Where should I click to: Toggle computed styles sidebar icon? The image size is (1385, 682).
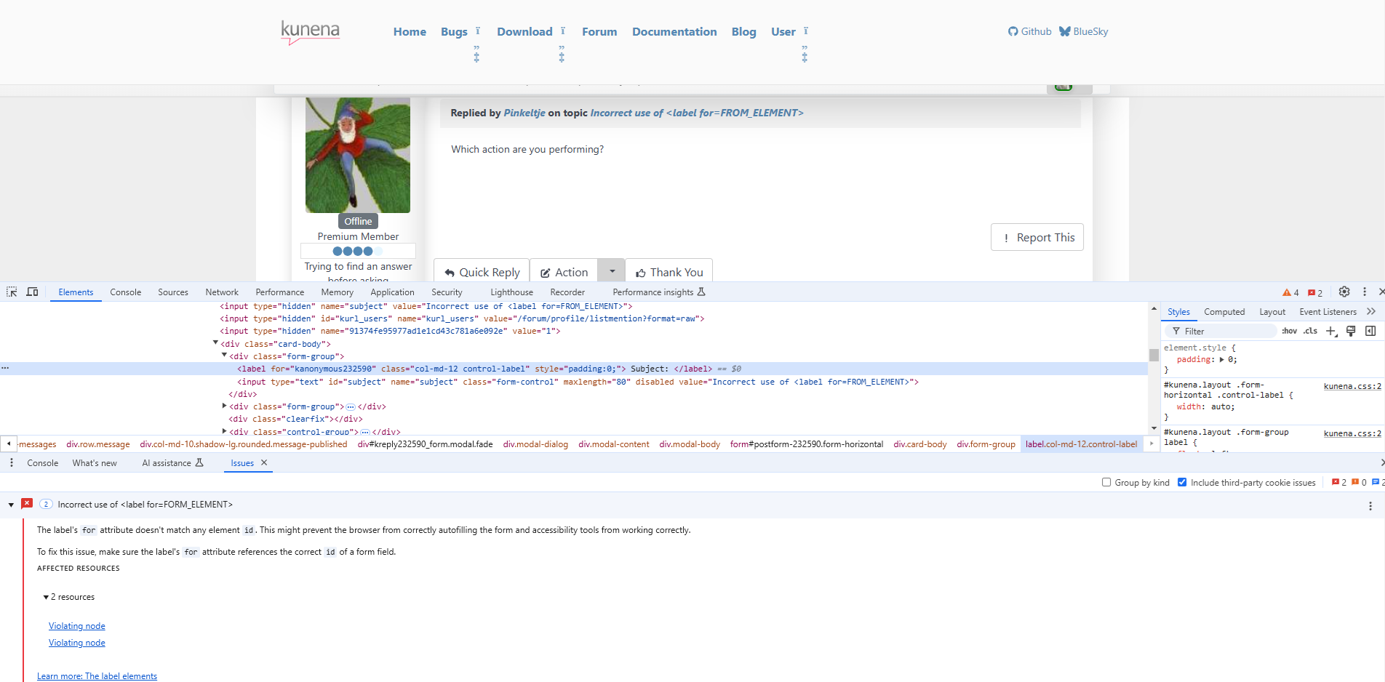coord(1370,331)
